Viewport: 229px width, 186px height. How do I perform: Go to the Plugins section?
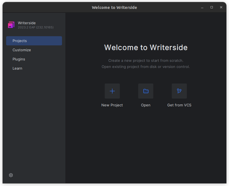coord(19,59)
